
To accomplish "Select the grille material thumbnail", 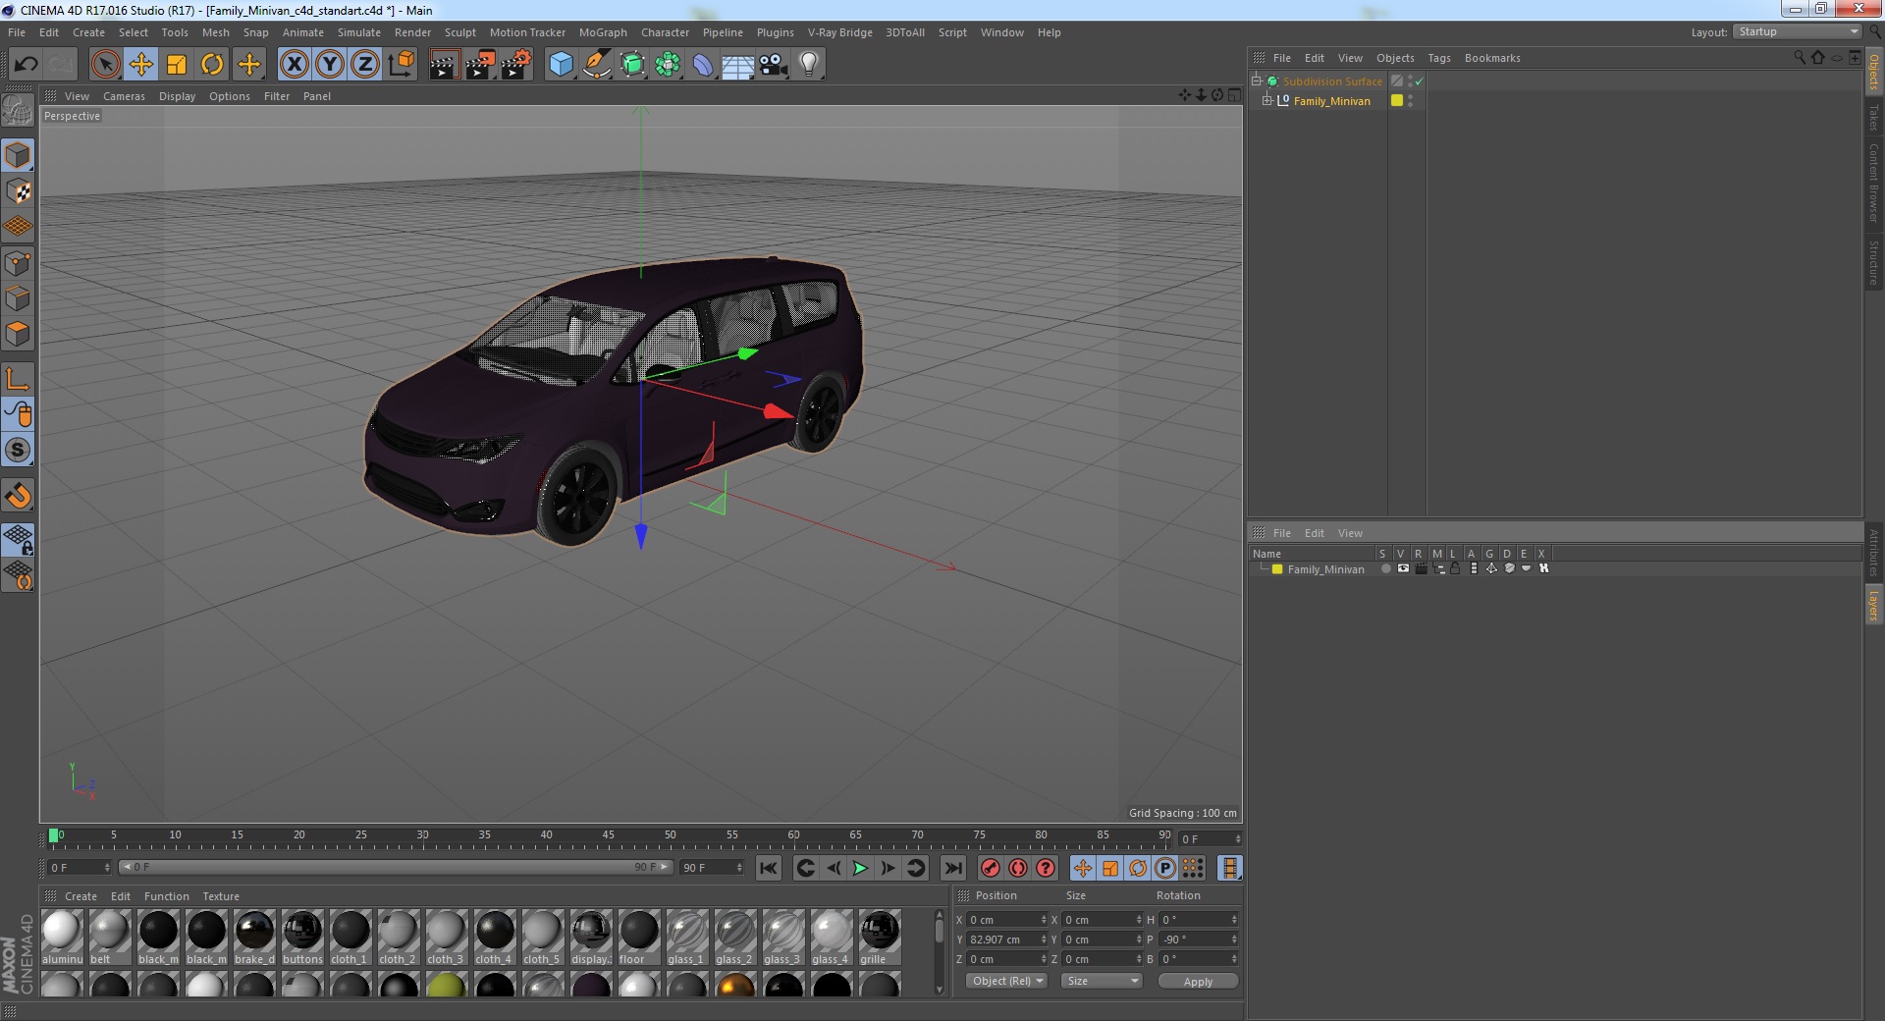I will pyautogui.click(x=880, y=938).
